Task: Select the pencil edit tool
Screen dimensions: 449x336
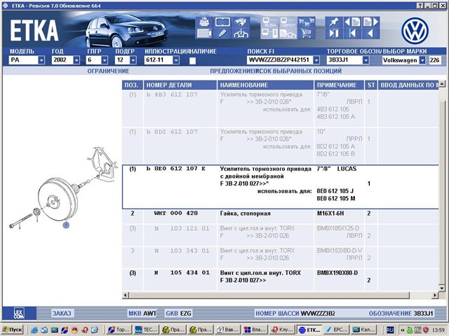Action: tap(222, 34)
